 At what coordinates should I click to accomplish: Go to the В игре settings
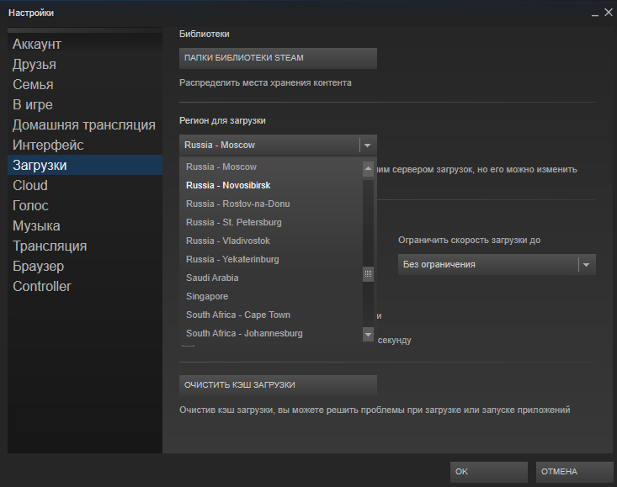(x=85, y=104)
